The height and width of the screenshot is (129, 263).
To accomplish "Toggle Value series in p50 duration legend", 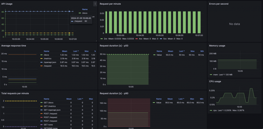I will (159, 55).
